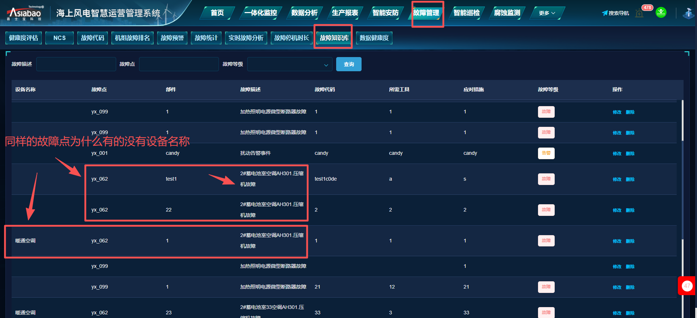Click into the 故障描述 input field

(76, 64)
